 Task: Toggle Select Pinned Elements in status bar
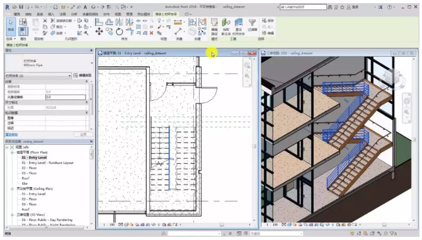(366, 233)
